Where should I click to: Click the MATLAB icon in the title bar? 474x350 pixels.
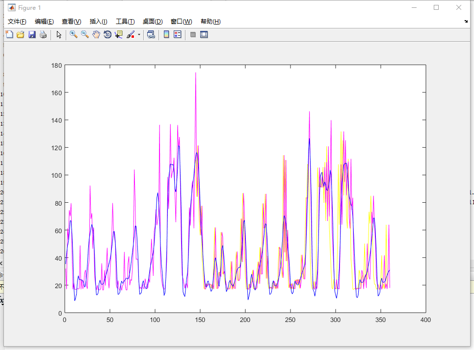pyautogui.click(x=11, y=7)
